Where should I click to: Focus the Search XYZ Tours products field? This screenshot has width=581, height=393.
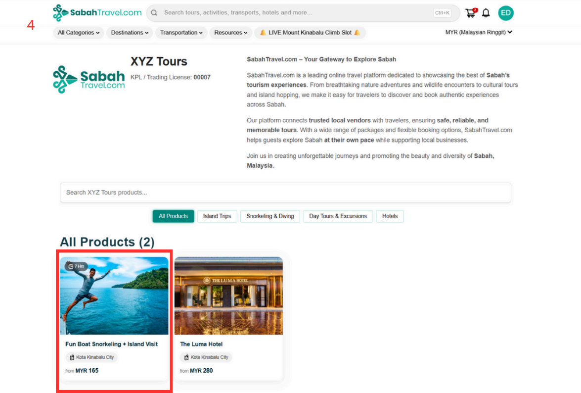coord(285,193)
